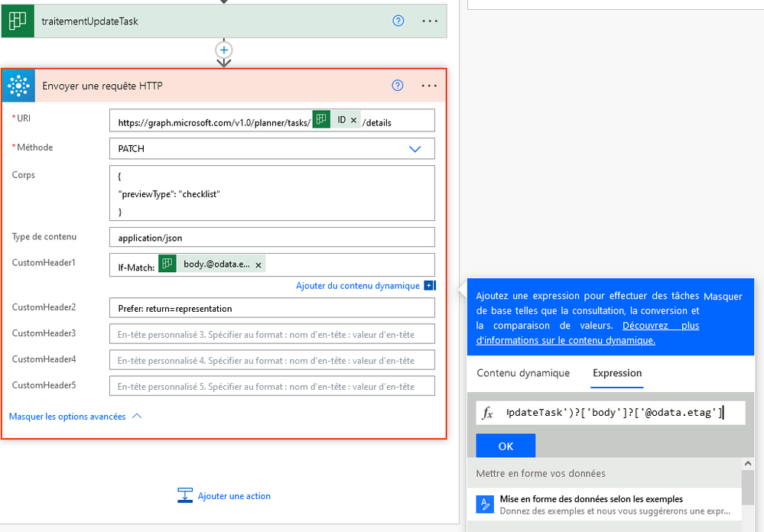Click the CustomHeader5 input field
This screenshot has width=764, height=532.
point(272,386)
